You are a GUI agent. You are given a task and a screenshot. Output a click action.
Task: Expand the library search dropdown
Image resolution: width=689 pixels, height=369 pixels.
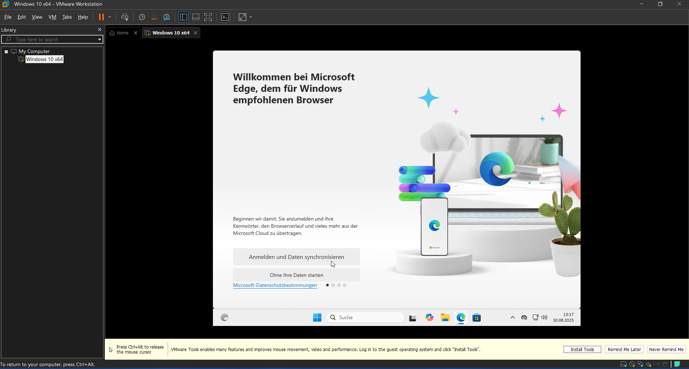[x=99, y=39]
